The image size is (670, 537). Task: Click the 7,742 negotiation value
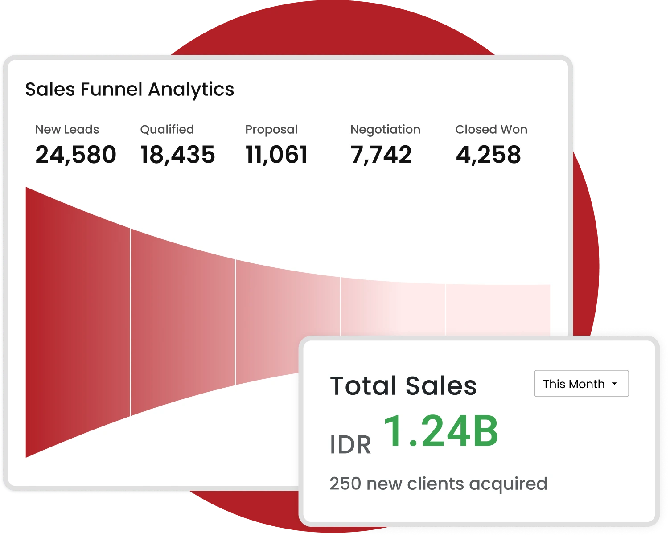(381, 155)
